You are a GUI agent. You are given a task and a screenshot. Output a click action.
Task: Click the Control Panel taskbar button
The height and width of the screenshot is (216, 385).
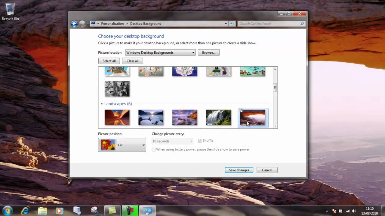[x=147, y=211]
